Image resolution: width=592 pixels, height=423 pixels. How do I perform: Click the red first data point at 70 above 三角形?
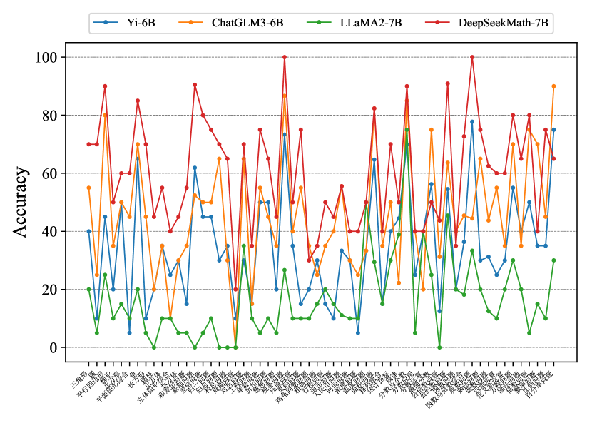tap(88, 144)
